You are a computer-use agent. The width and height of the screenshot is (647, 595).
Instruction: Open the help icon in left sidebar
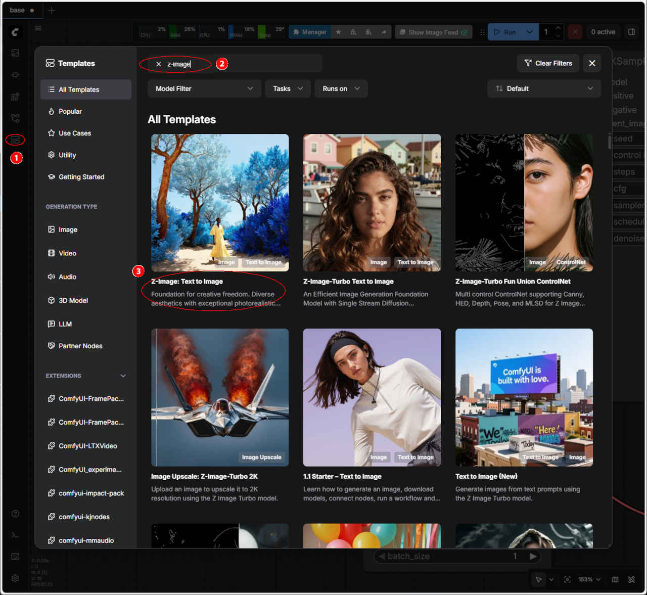[15, 514]
